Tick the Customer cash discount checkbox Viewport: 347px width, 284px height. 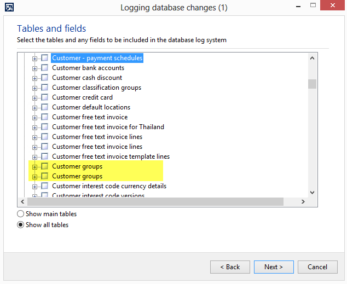45,78
